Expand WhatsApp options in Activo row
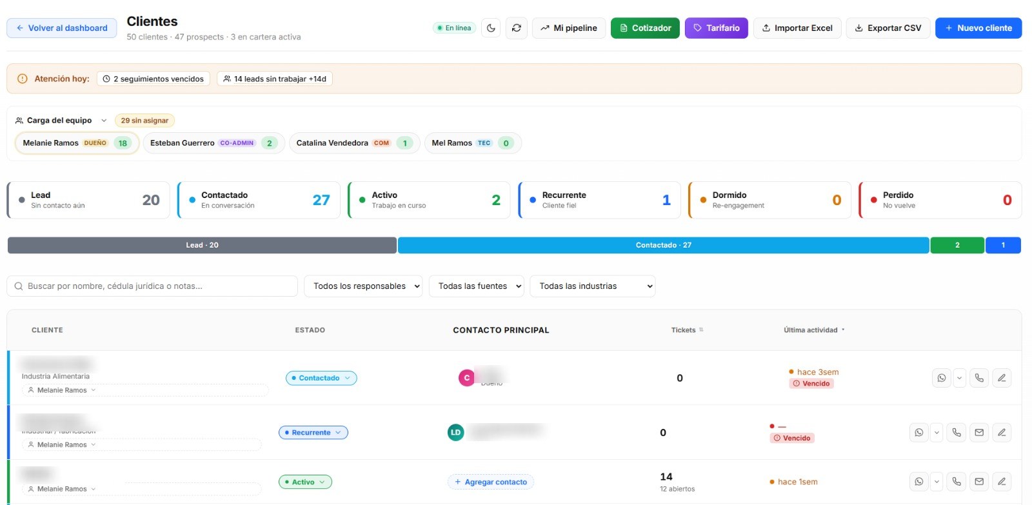1032x505 pixels. 937,481
